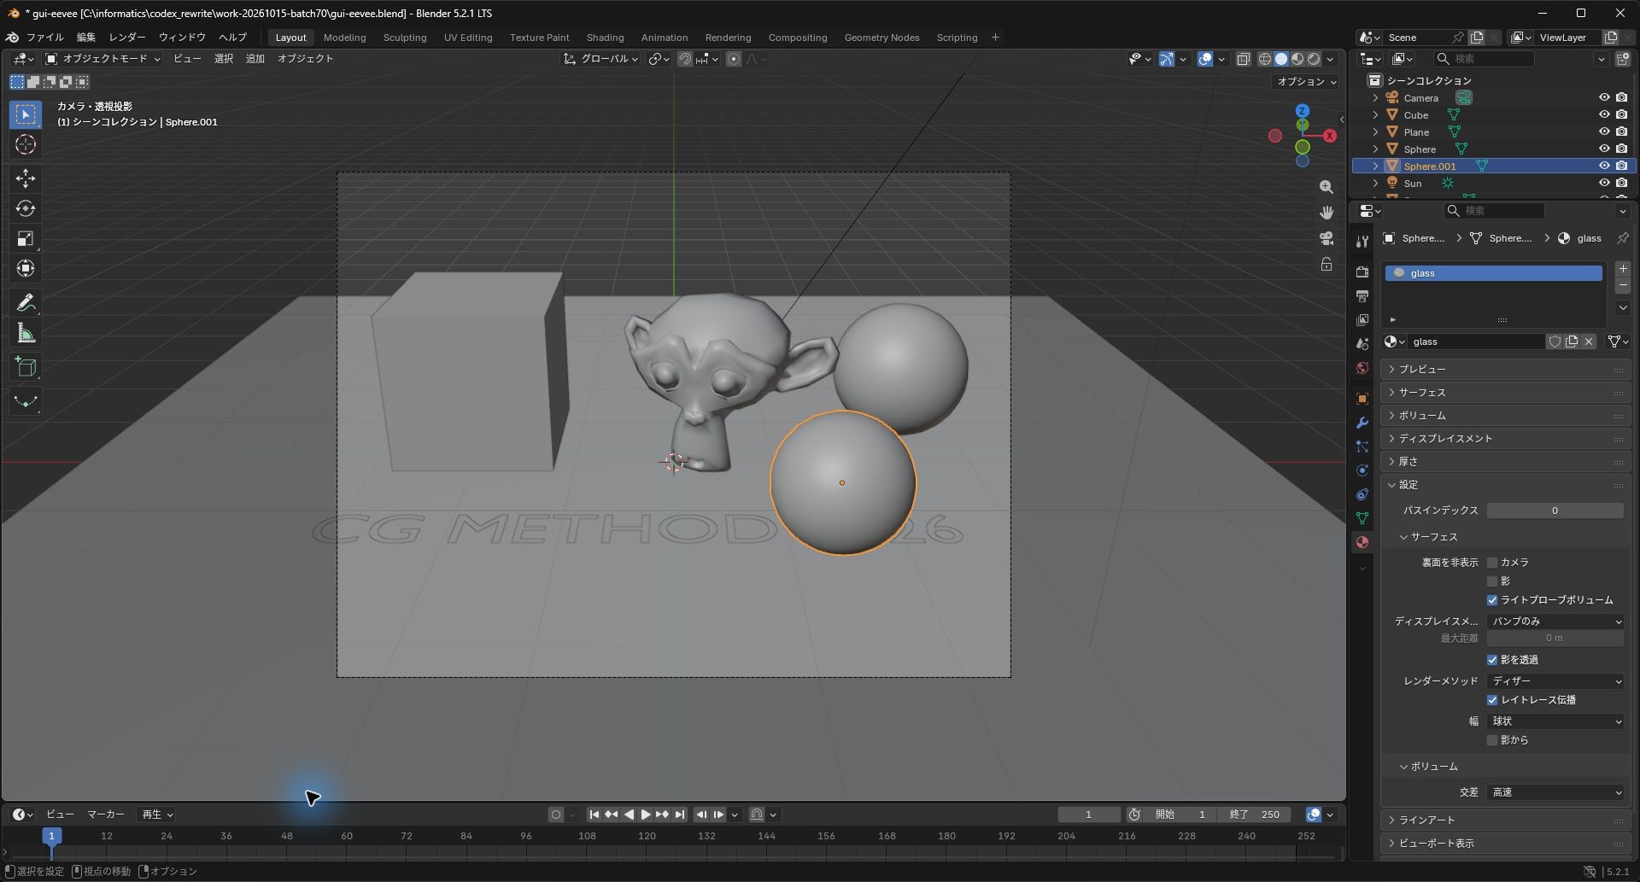Screen dimensions: 1640x882
Task: Select the Add Cube tool
Action: pyautogui.click(x=26, y=368)
